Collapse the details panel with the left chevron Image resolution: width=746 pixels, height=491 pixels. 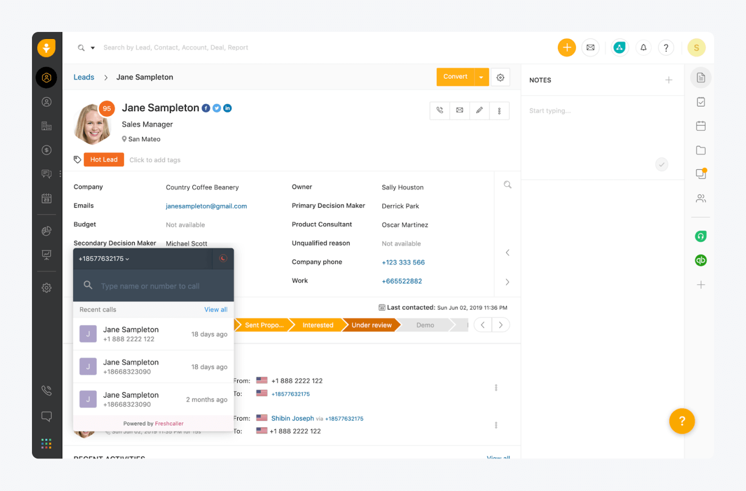tap(507, 252)
